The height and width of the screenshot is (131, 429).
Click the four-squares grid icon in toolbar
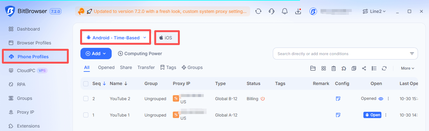pos(323,68)
